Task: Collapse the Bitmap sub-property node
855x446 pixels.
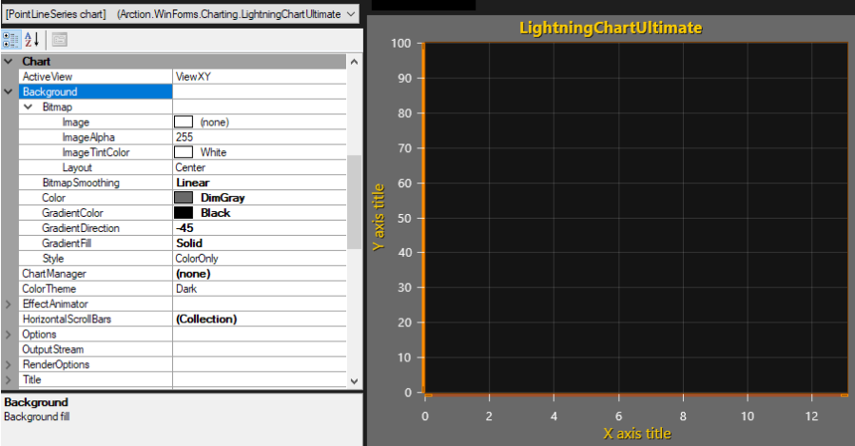Action: (29, 107)
